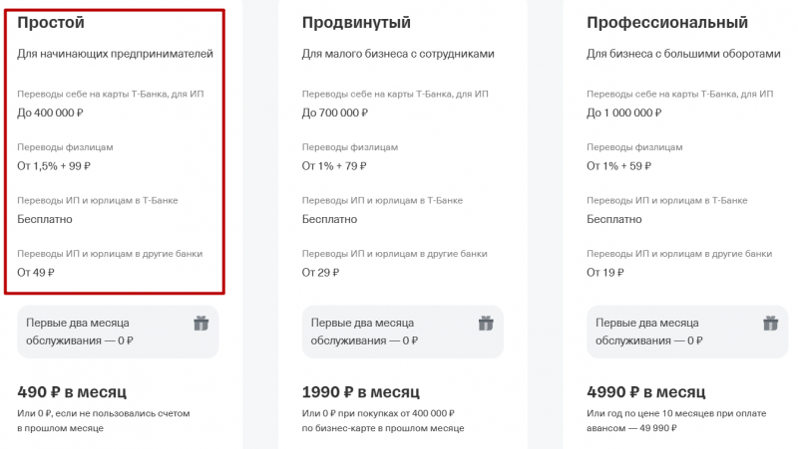798x449 pixels.
Task: Click the До 1 000 000 ₽ limit
Action: pos(625,112)
